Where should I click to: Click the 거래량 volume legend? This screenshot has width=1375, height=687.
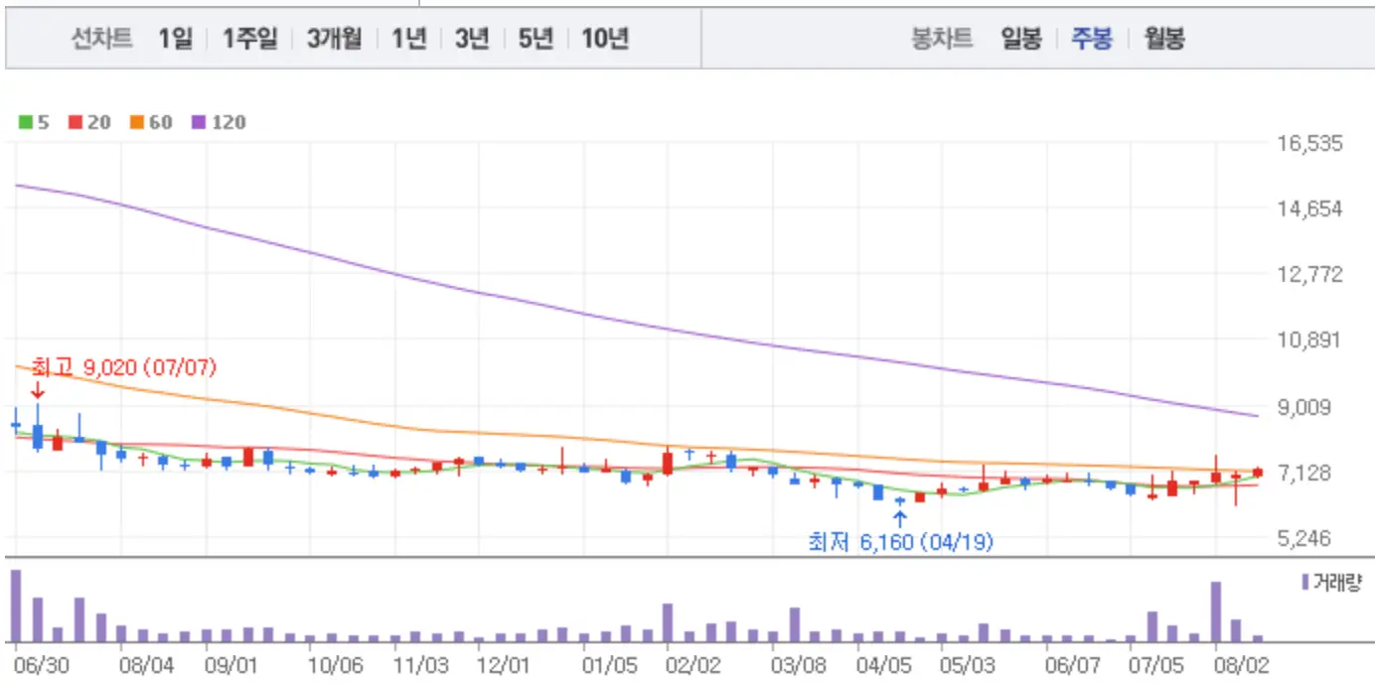point(1331,583)
